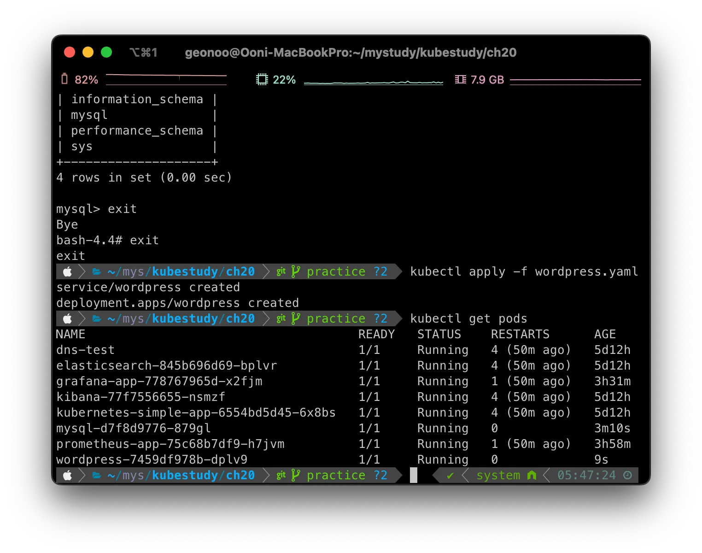Click pod mysql-d7f8d9776-879gl

[134, 429]
